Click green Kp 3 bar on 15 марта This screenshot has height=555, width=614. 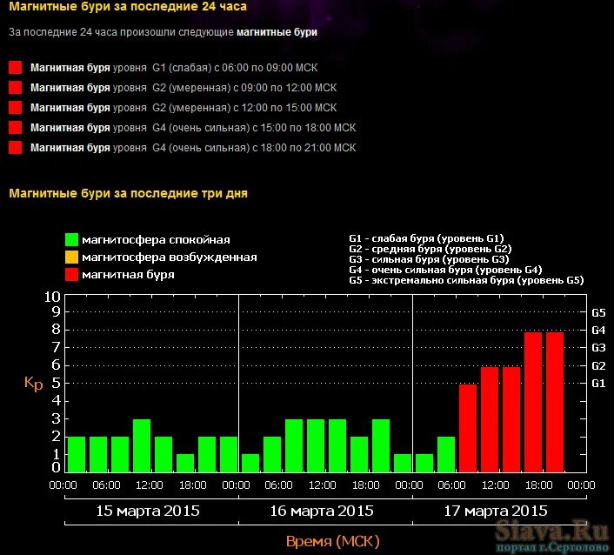pos(142,445)
